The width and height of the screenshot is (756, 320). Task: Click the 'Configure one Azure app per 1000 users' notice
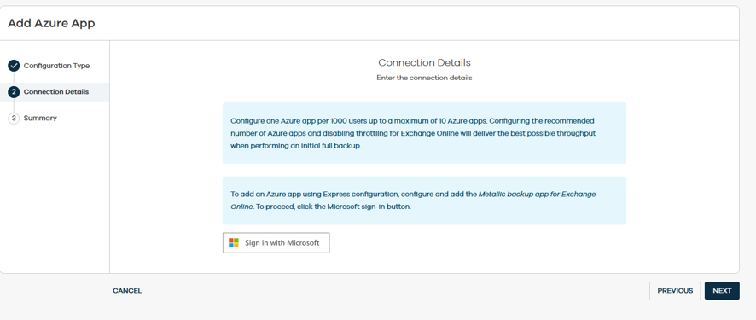[424, 133]
